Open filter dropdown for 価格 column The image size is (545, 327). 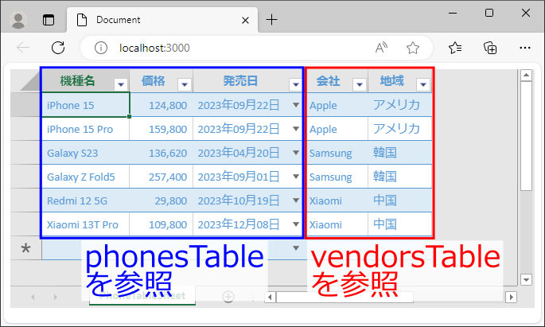(185, 84)
